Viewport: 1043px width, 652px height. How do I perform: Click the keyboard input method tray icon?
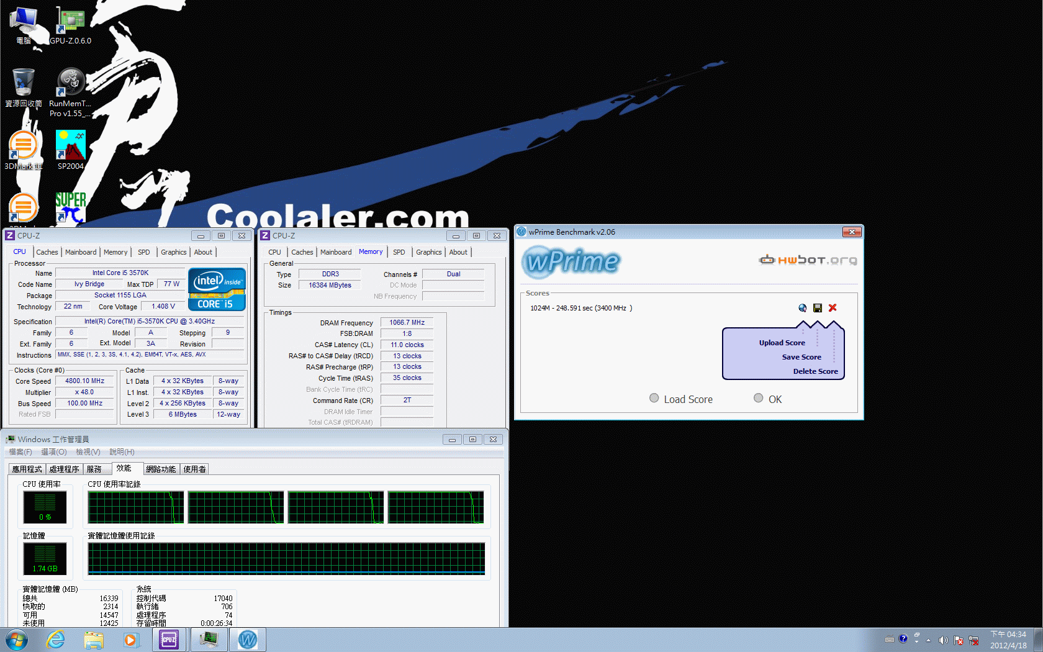tap(890, 639)
